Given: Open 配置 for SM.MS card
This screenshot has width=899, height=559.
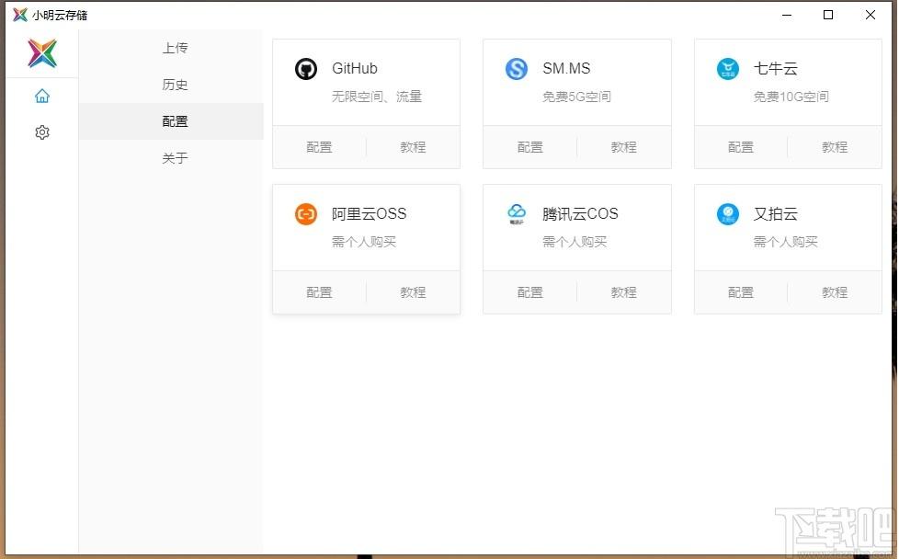Looking at the screenshot, I should point(530,147).
